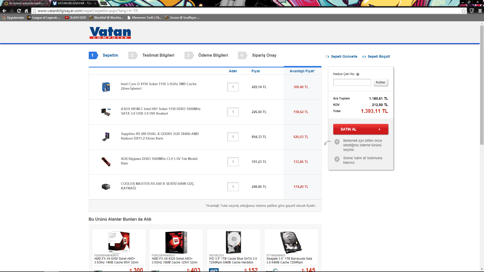
Task: Click the Vatan Computer logo
Action: click(110, 33)
